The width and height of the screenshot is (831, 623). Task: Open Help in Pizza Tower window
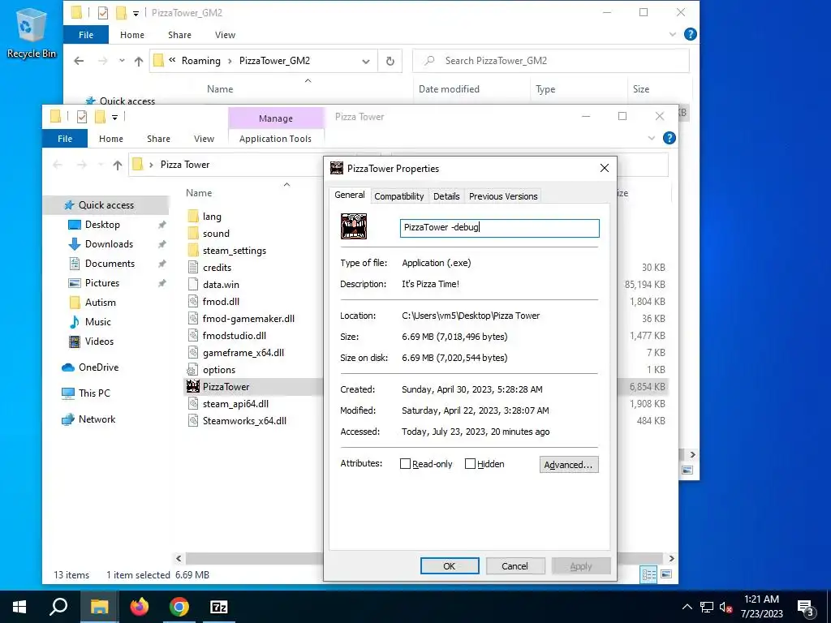[x=670, y=138]
